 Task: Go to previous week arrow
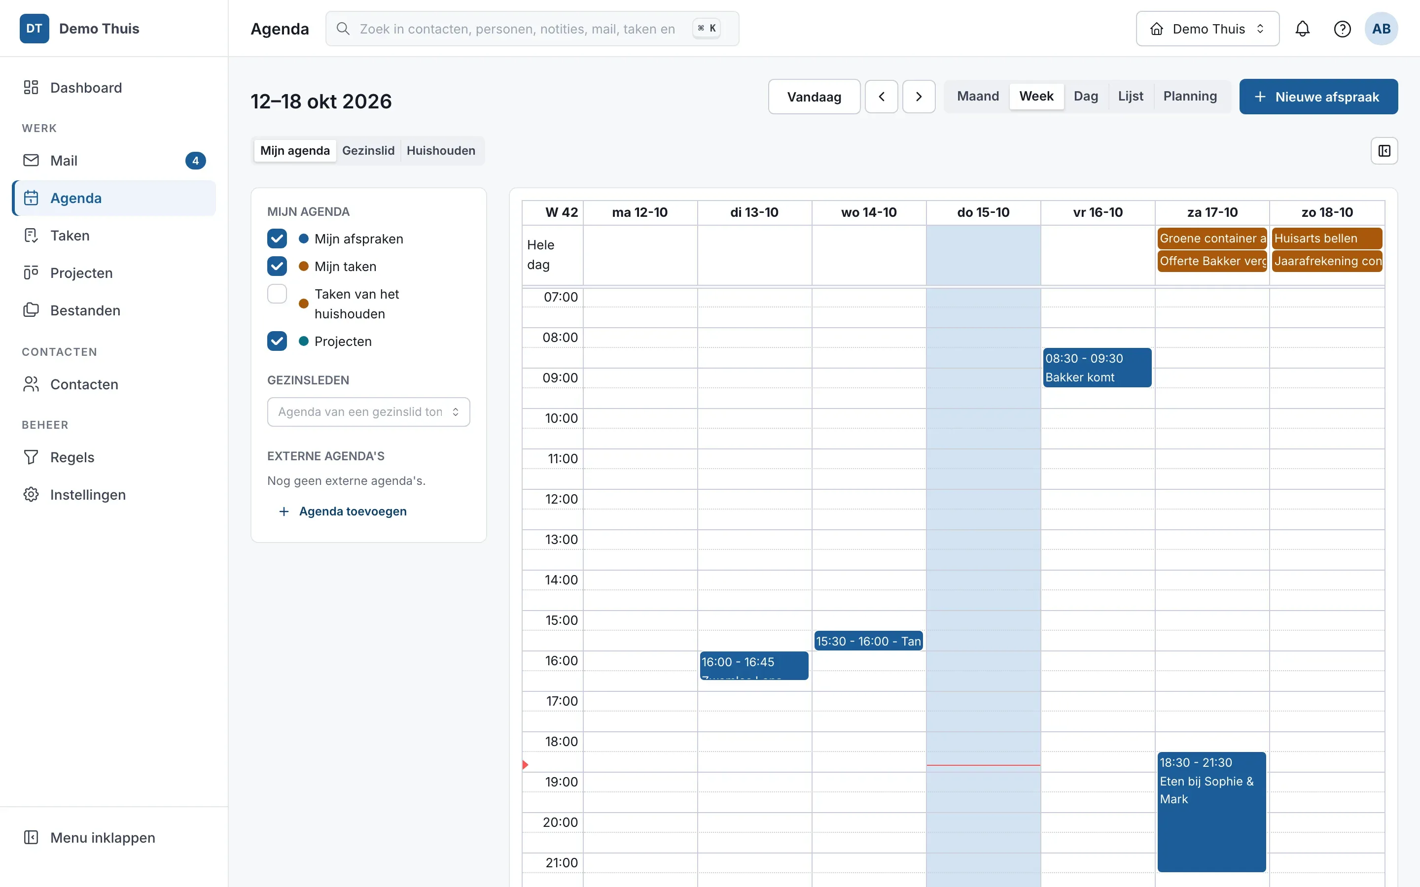click(x=882, y=97)
